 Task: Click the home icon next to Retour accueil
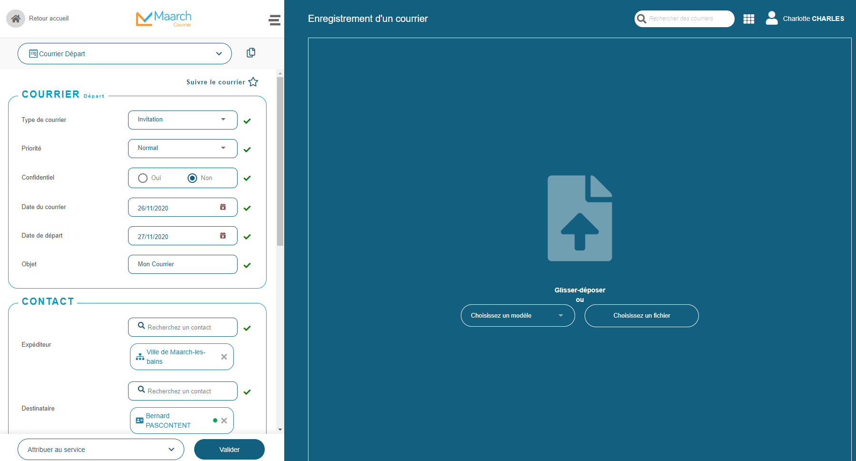pyautogui.click(x=16, y=19)
